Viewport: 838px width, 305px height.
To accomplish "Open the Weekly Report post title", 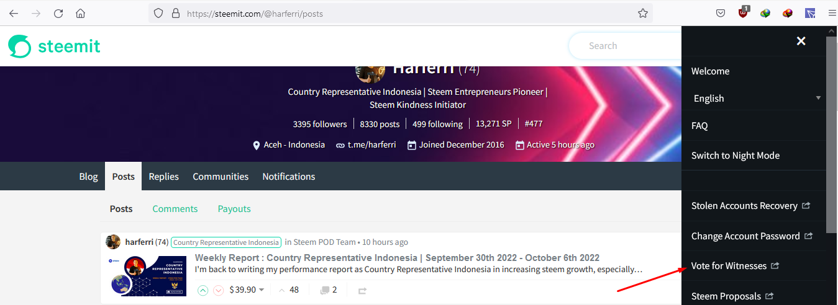I will pos(397,258).
